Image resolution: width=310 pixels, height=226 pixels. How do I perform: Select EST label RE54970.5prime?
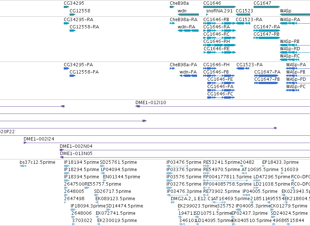point(221,170)
